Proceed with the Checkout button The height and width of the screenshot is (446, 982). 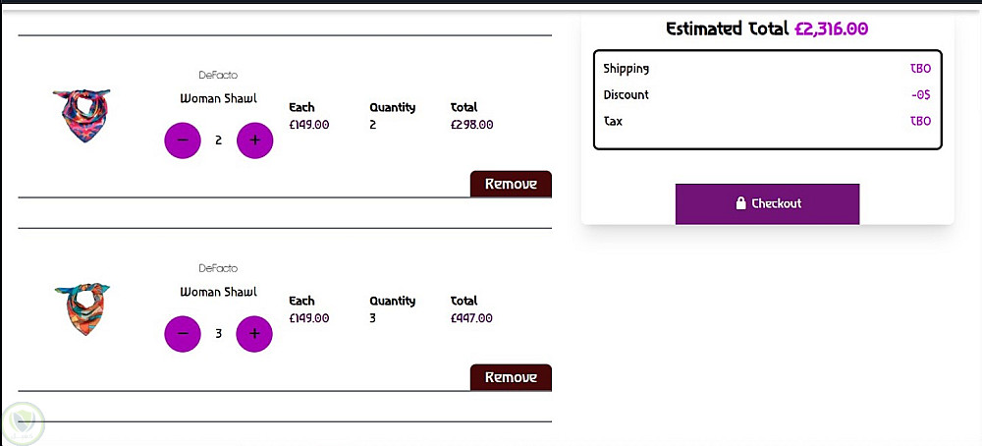pos(767,203)
